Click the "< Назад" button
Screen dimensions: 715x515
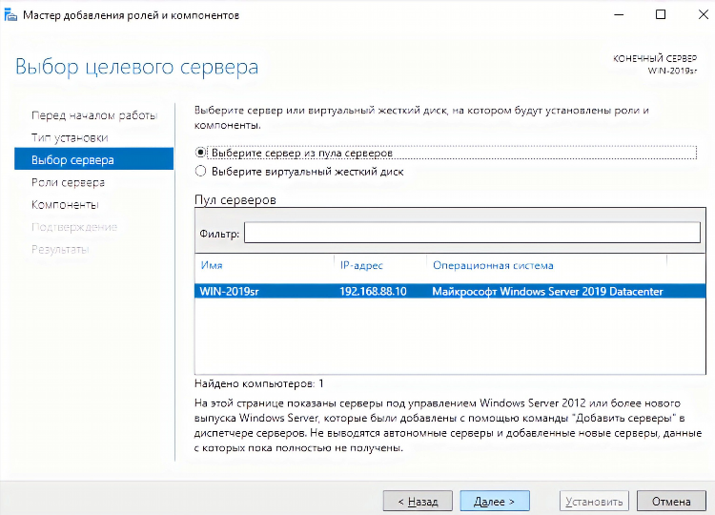pos(418,502)
